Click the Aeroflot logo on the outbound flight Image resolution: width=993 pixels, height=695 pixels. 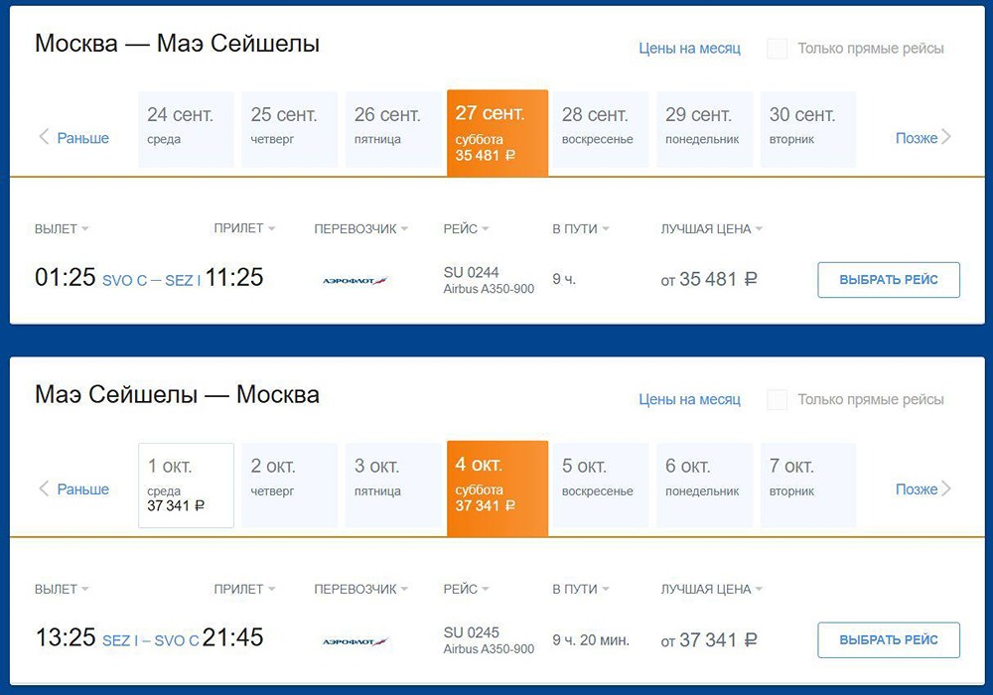click(x=355, y=281)
